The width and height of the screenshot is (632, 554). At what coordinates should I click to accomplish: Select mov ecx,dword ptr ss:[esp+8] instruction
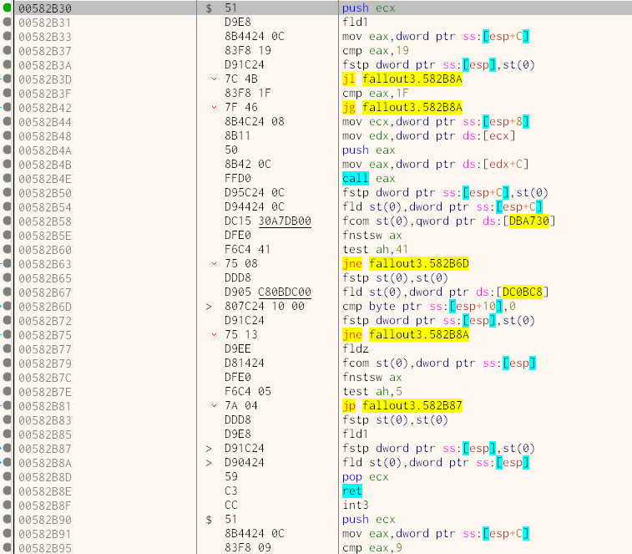[436, 121]
